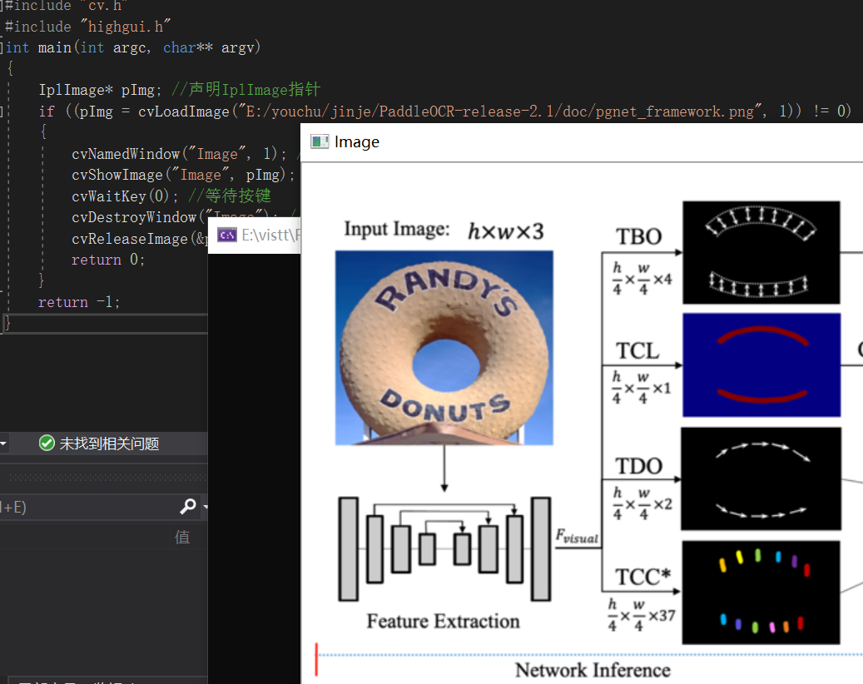Select the Image window title bar
Image resolution: width=863 pixels, height=684 pixels.
(499, 141)
